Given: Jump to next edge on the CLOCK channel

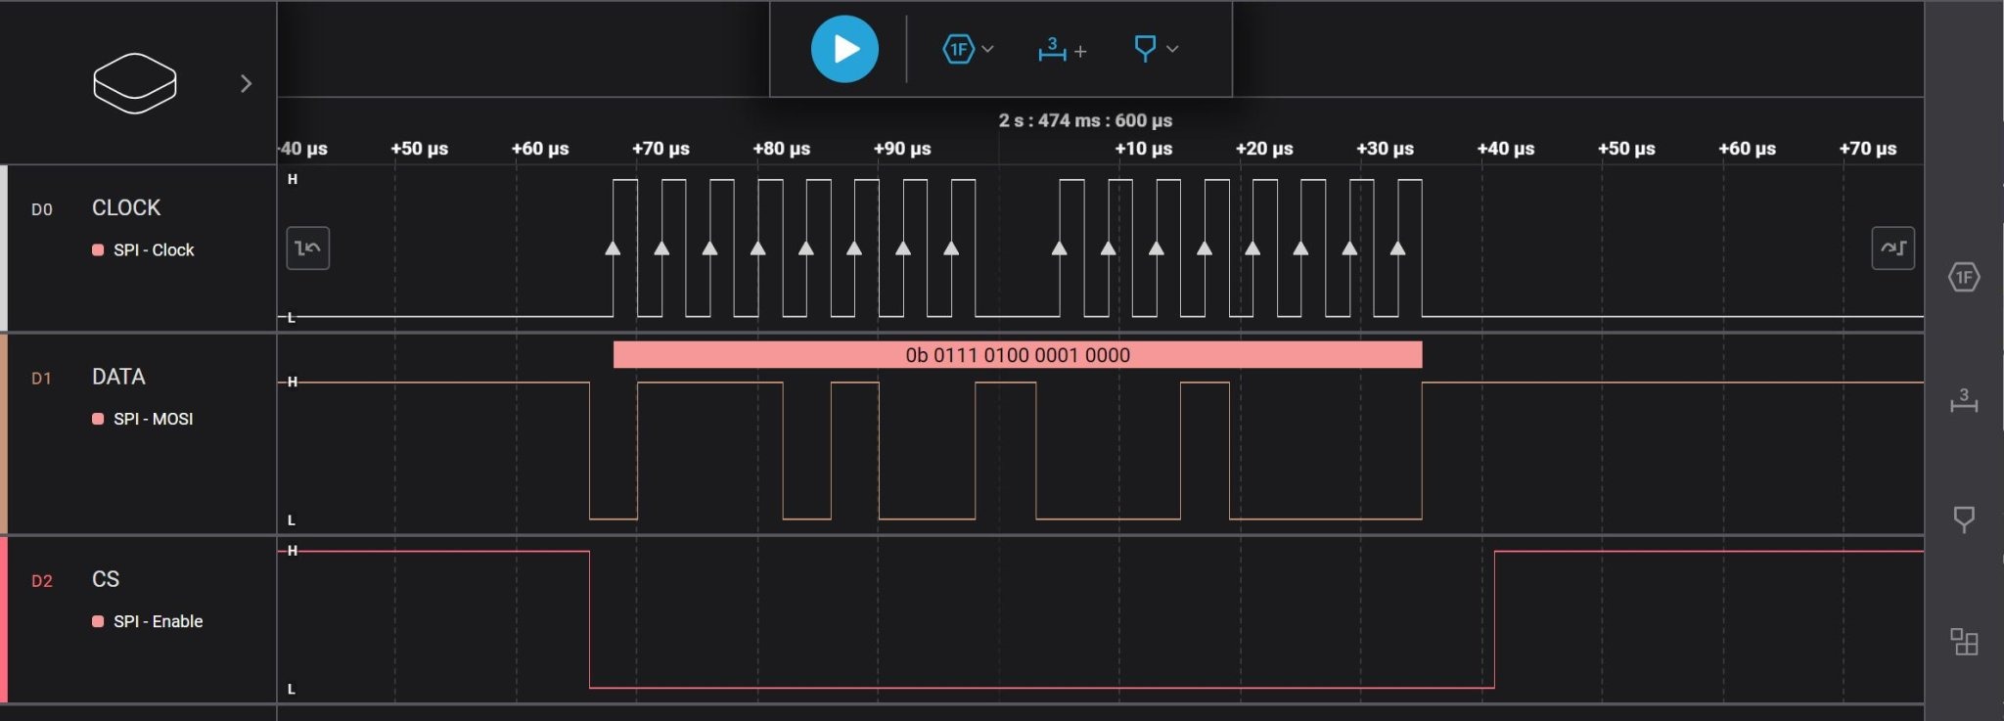Looking at the screenshot, I should 1893,248.
